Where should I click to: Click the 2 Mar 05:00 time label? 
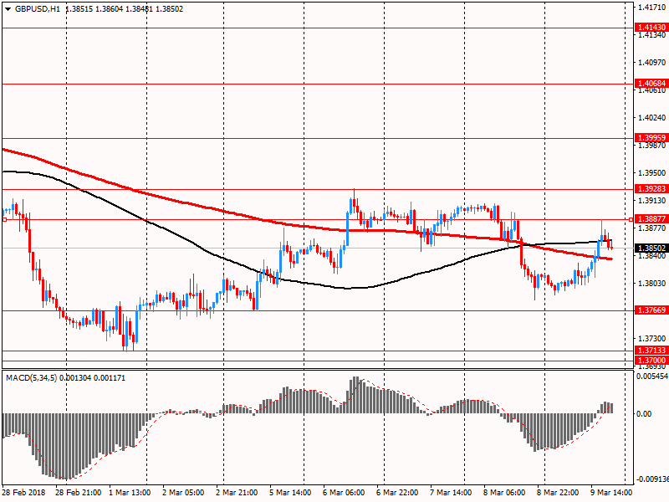(x=183, y=492)
